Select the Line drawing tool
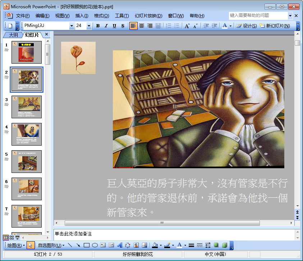 pyautogui.click(x=70, y=245)
